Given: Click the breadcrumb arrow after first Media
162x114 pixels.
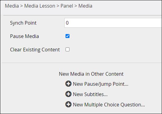Looking at the screenshot, I should coord(22,6).
